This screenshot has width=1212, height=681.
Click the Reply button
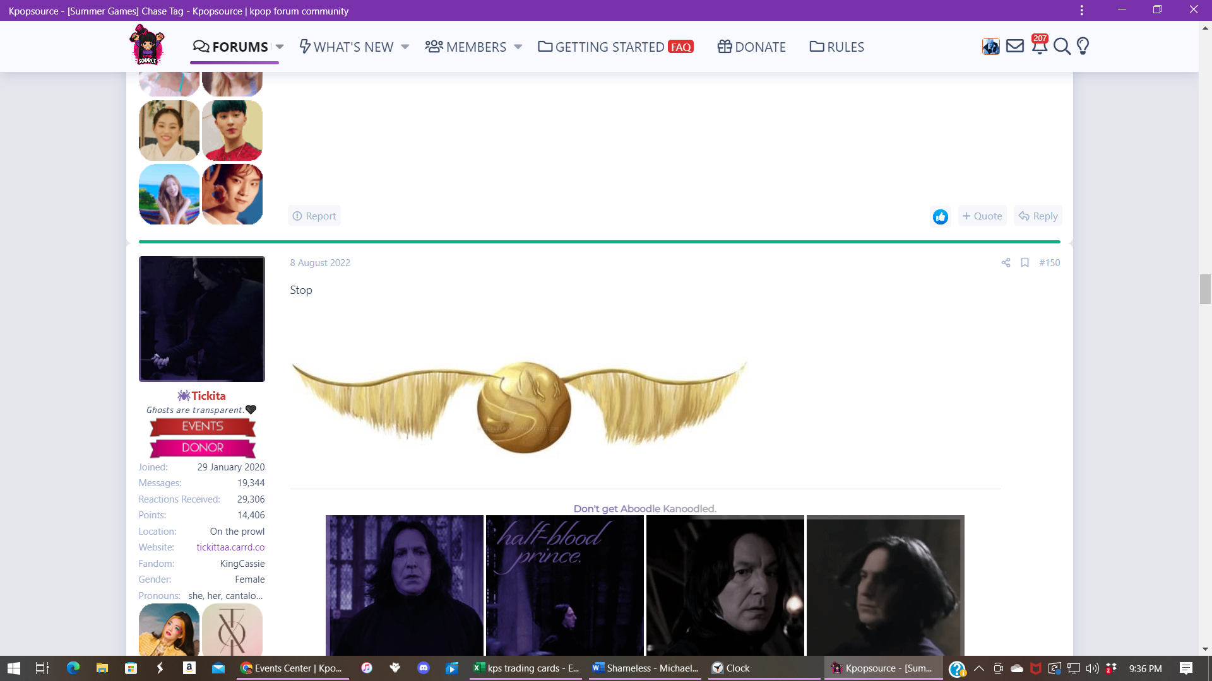click(1038, 216)
